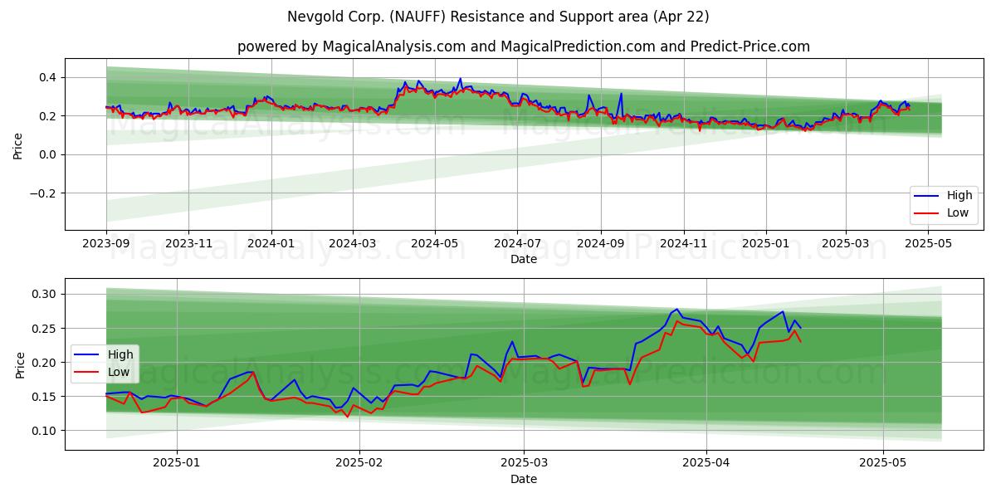Viewport: 996px width, 498px height.
Task: Click the top chart x-axis label '2023-09'
Action: [106, 245]
